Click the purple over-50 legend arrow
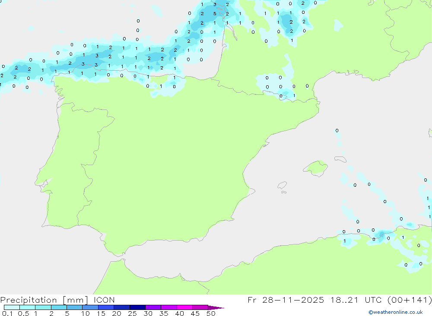 click(216, 308)
